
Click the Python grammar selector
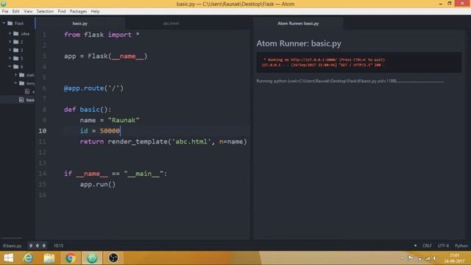pos(461,245)
